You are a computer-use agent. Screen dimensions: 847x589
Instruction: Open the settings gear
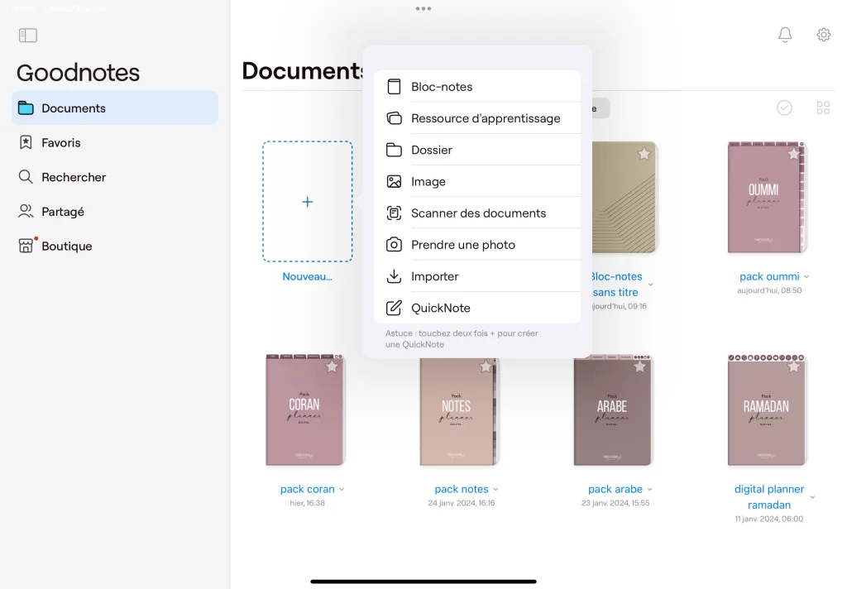(x=823, y=35)
